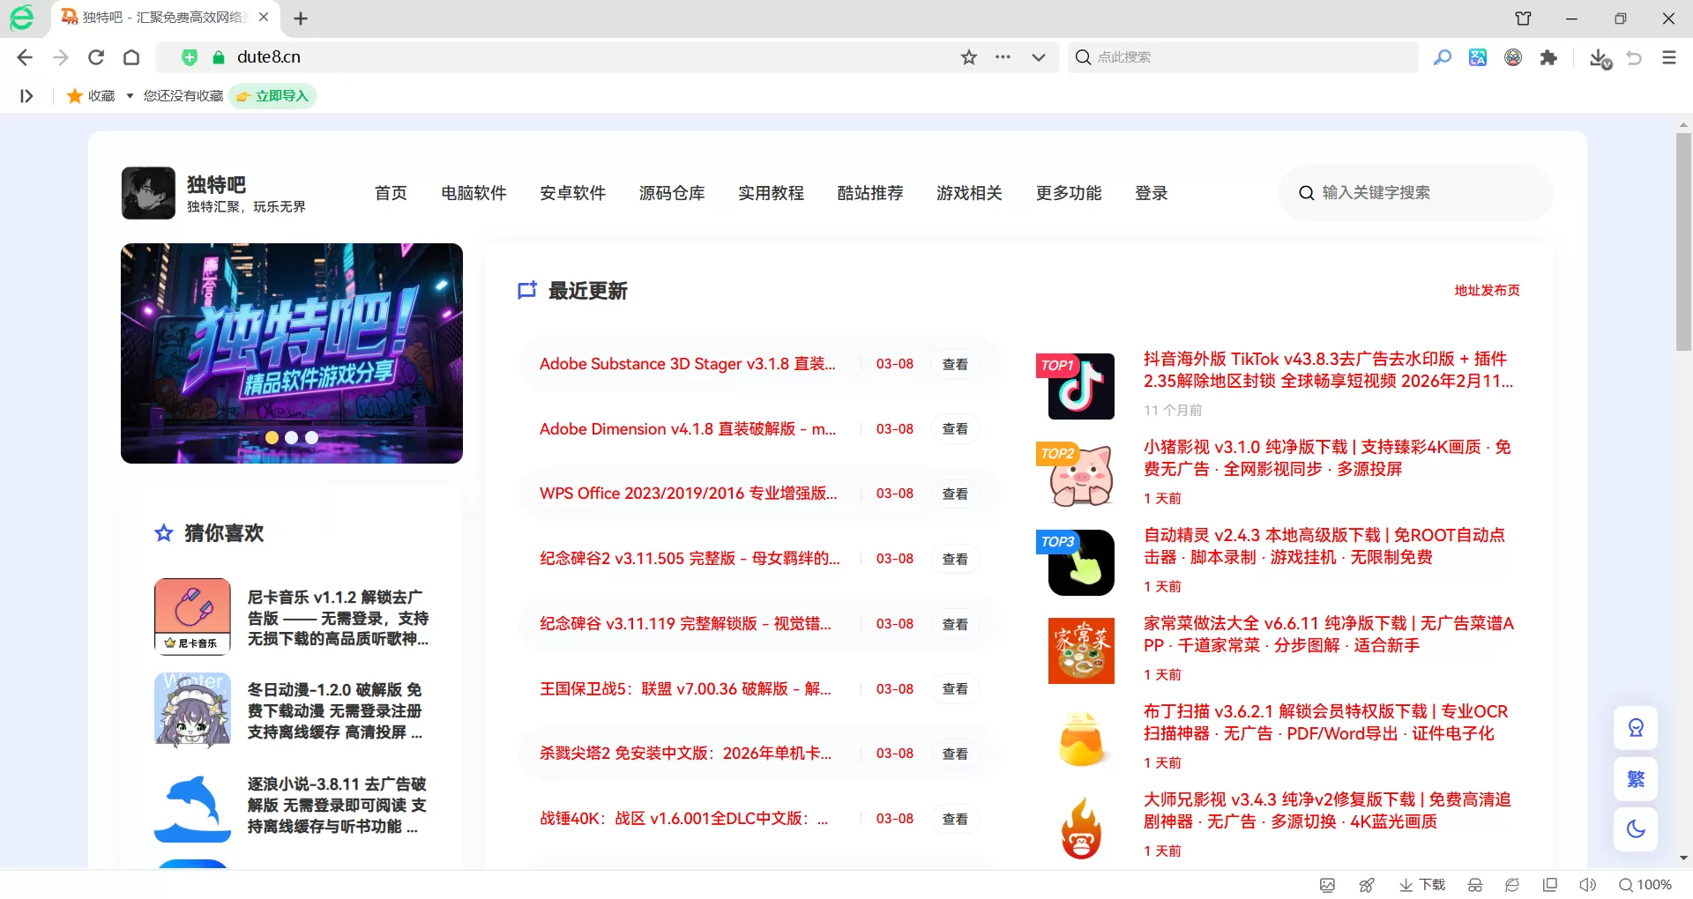The image size is (1693, 899).
Task: Open the 地址发布页 link
Action: click(1487, 290)
